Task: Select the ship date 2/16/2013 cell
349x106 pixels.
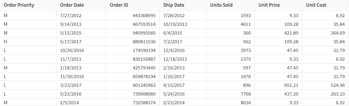Action: tap(183, 68)
